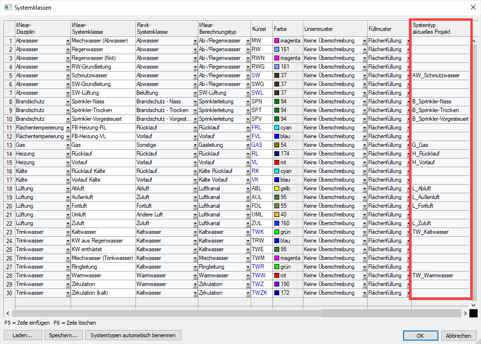Open the Laden... dialog

click(x=23, y=335)
